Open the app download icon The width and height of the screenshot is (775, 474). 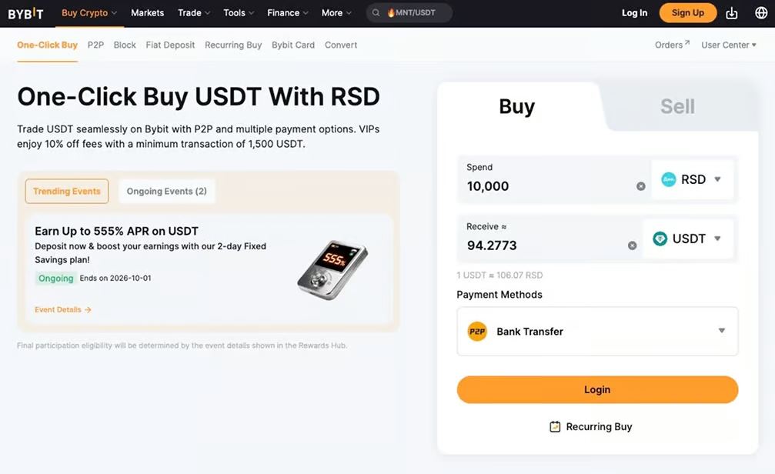731,13
